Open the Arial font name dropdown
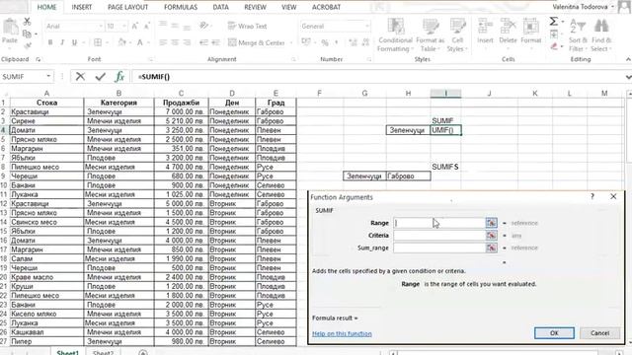Viewport: 632px width, 355px height. [101, 27]
